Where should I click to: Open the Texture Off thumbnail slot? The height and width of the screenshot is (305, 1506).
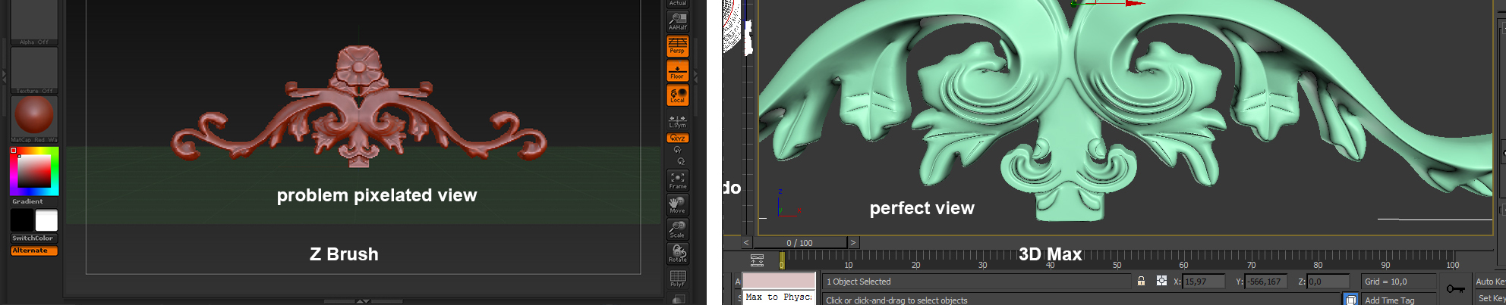click(34, 70)
